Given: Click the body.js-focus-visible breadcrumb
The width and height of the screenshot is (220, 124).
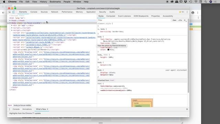Looking at the screenshot, I should 22,105.
